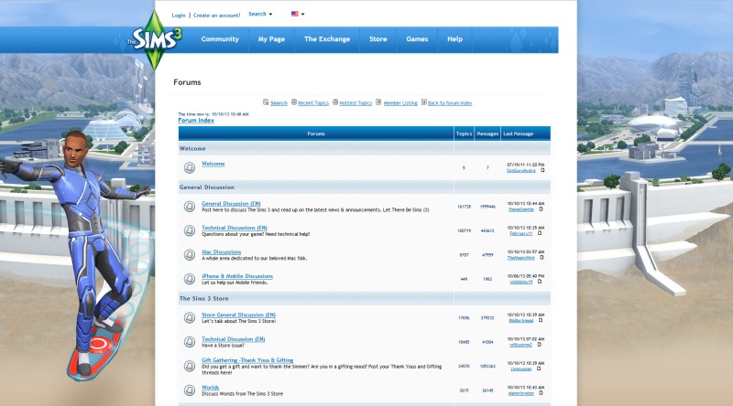Image resolution: width=733 pixels, height=406 pixels.
Task: Click last poster username in General Discussion (EN) row
Action: click(520, 209)
